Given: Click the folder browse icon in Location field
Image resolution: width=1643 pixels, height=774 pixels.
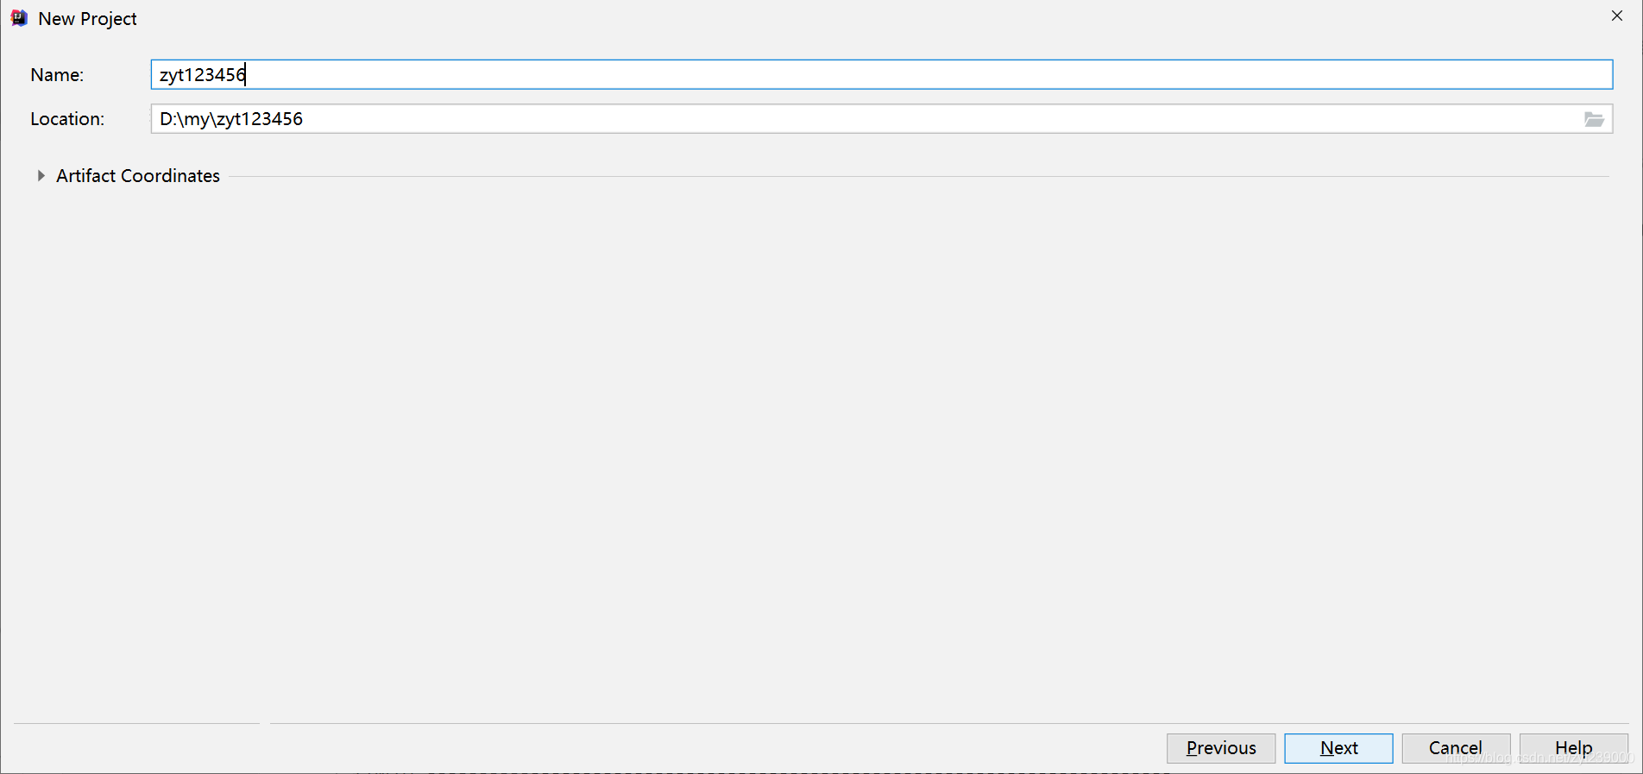Looking at the screenshot, I should (x=1594, y=119).
